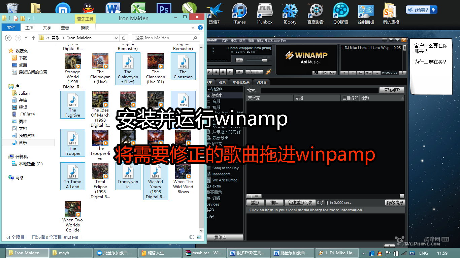Click the 清除搜索 button
The width and height of the screenshot is (460, 258).
(392, 90)
